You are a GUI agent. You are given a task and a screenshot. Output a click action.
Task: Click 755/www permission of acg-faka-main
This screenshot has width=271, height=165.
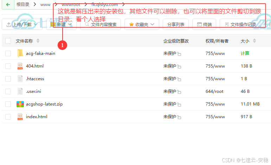point(215,53)
